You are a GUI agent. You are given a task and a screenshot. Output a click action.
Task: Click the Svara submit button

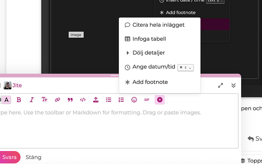pyautogui.click(x=10, y=157)
